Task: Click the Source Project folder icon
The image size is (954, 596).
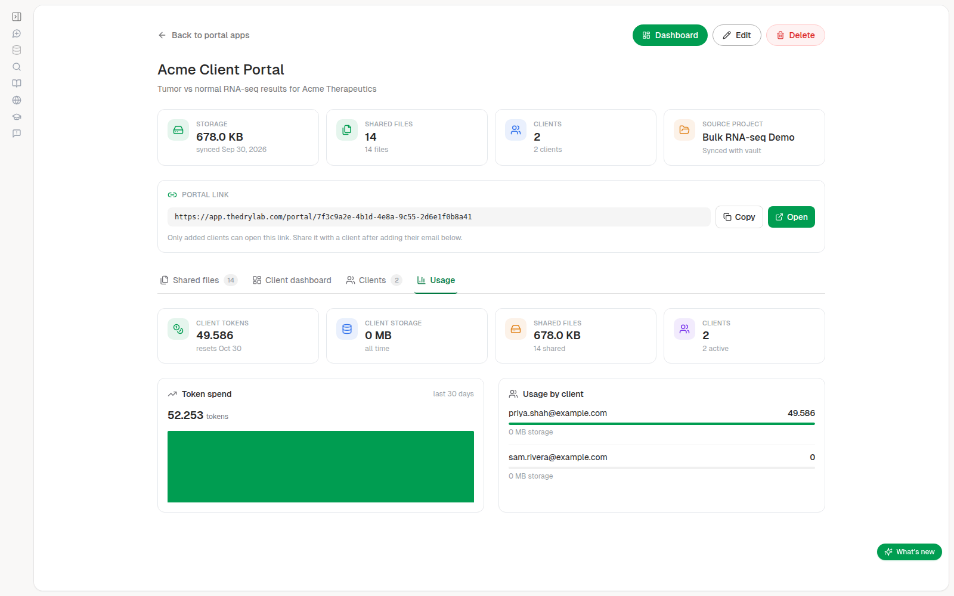Action: click(684, 130)
